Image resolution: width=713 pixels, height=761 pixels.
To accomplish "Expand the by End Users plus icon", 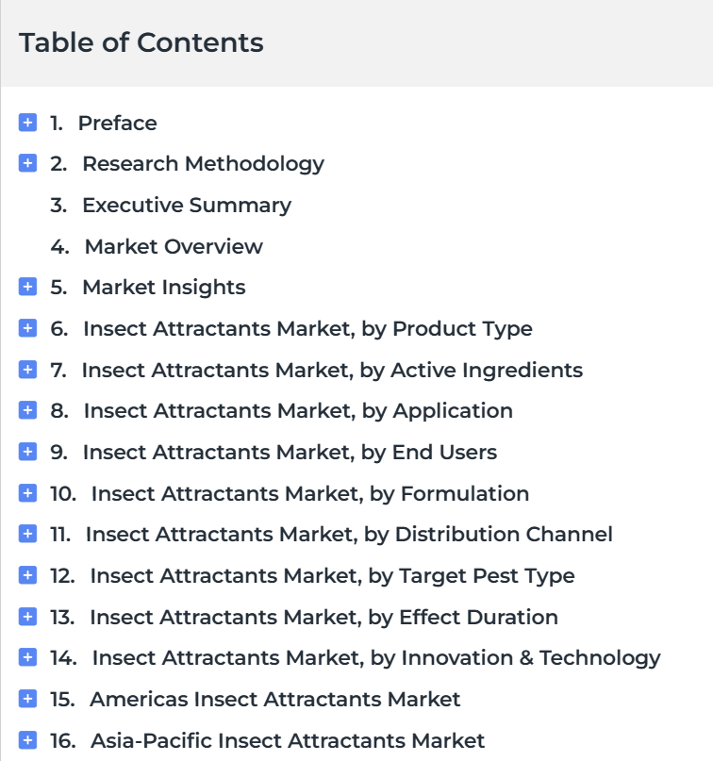I will [x=27, y=452].
